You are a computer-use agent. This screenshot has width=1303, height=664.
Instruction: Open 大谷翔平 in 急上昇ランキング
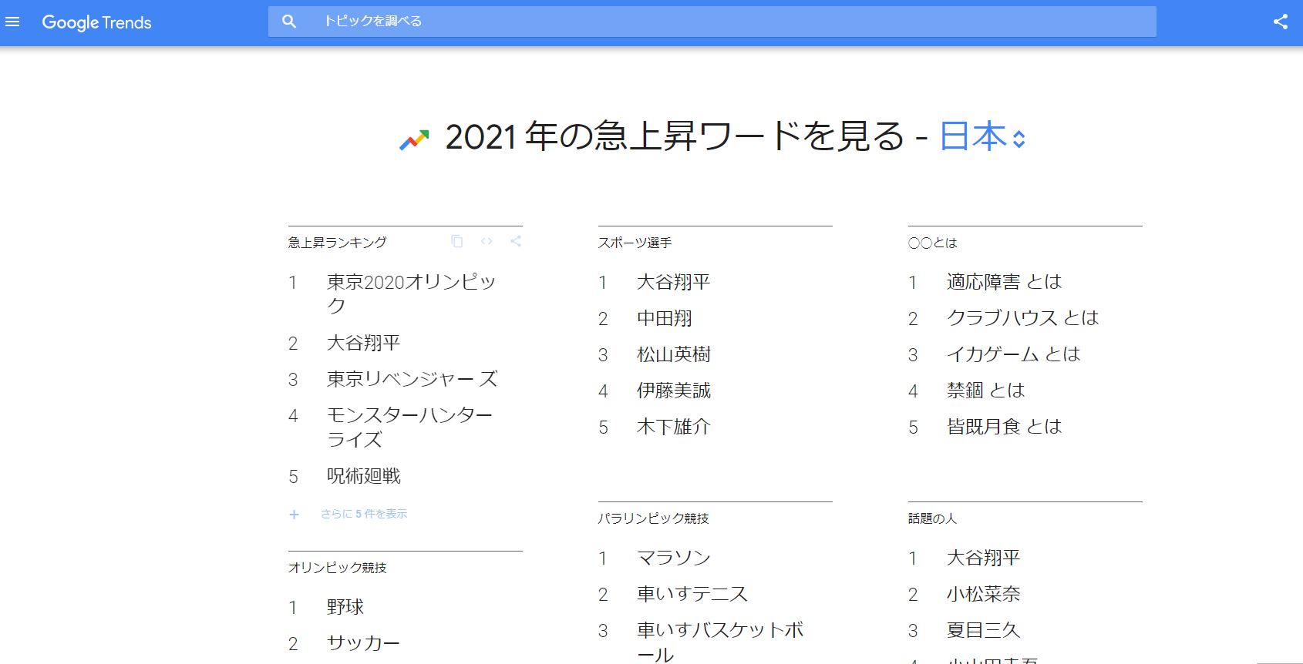pos(364,343)
